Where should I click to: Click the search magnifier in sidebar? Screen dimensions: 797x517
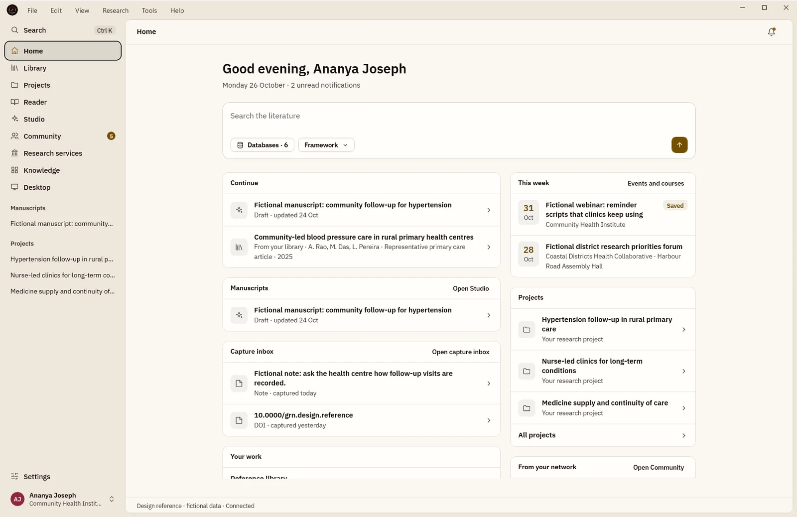click(x=15, y=30)
